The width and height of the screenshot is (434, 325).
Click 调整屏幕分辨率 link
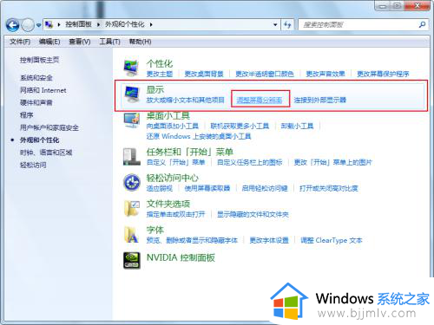(x=260, y=101)
